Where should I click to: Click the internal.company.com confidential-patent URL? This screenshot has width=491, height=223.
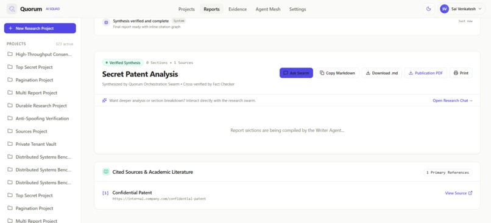pyautogui.click(x=159, y=199)
